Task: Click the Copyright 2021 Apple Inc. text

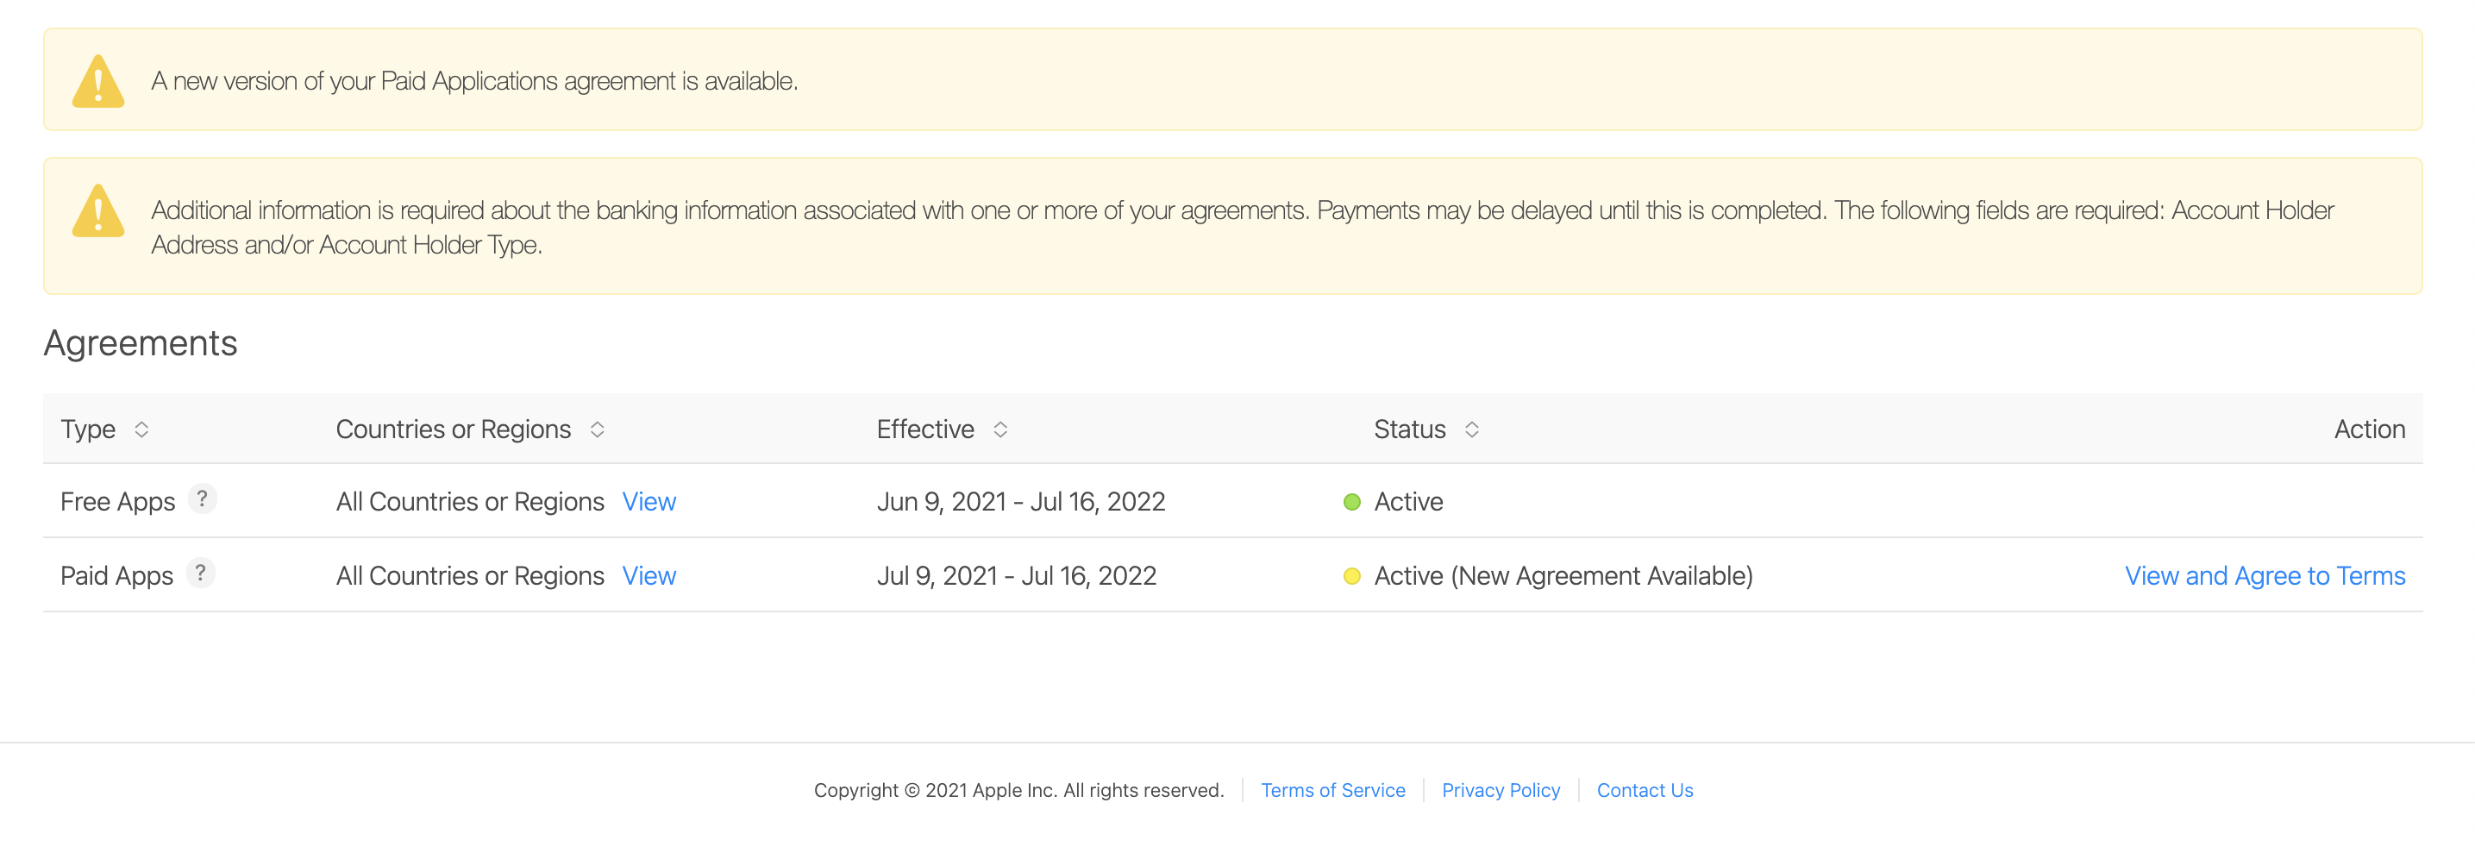Action: click(x=1018, y=790)
